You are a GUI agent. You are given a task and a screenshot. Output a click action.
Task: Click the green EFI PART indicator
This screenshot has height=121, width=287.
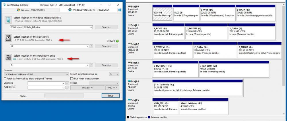click(x=117, y=41)
